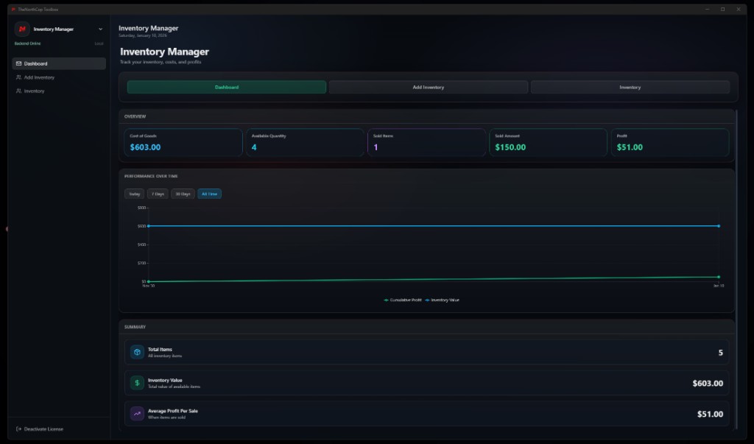Click the Jan 10 x-axis label

tap(719, 286)
